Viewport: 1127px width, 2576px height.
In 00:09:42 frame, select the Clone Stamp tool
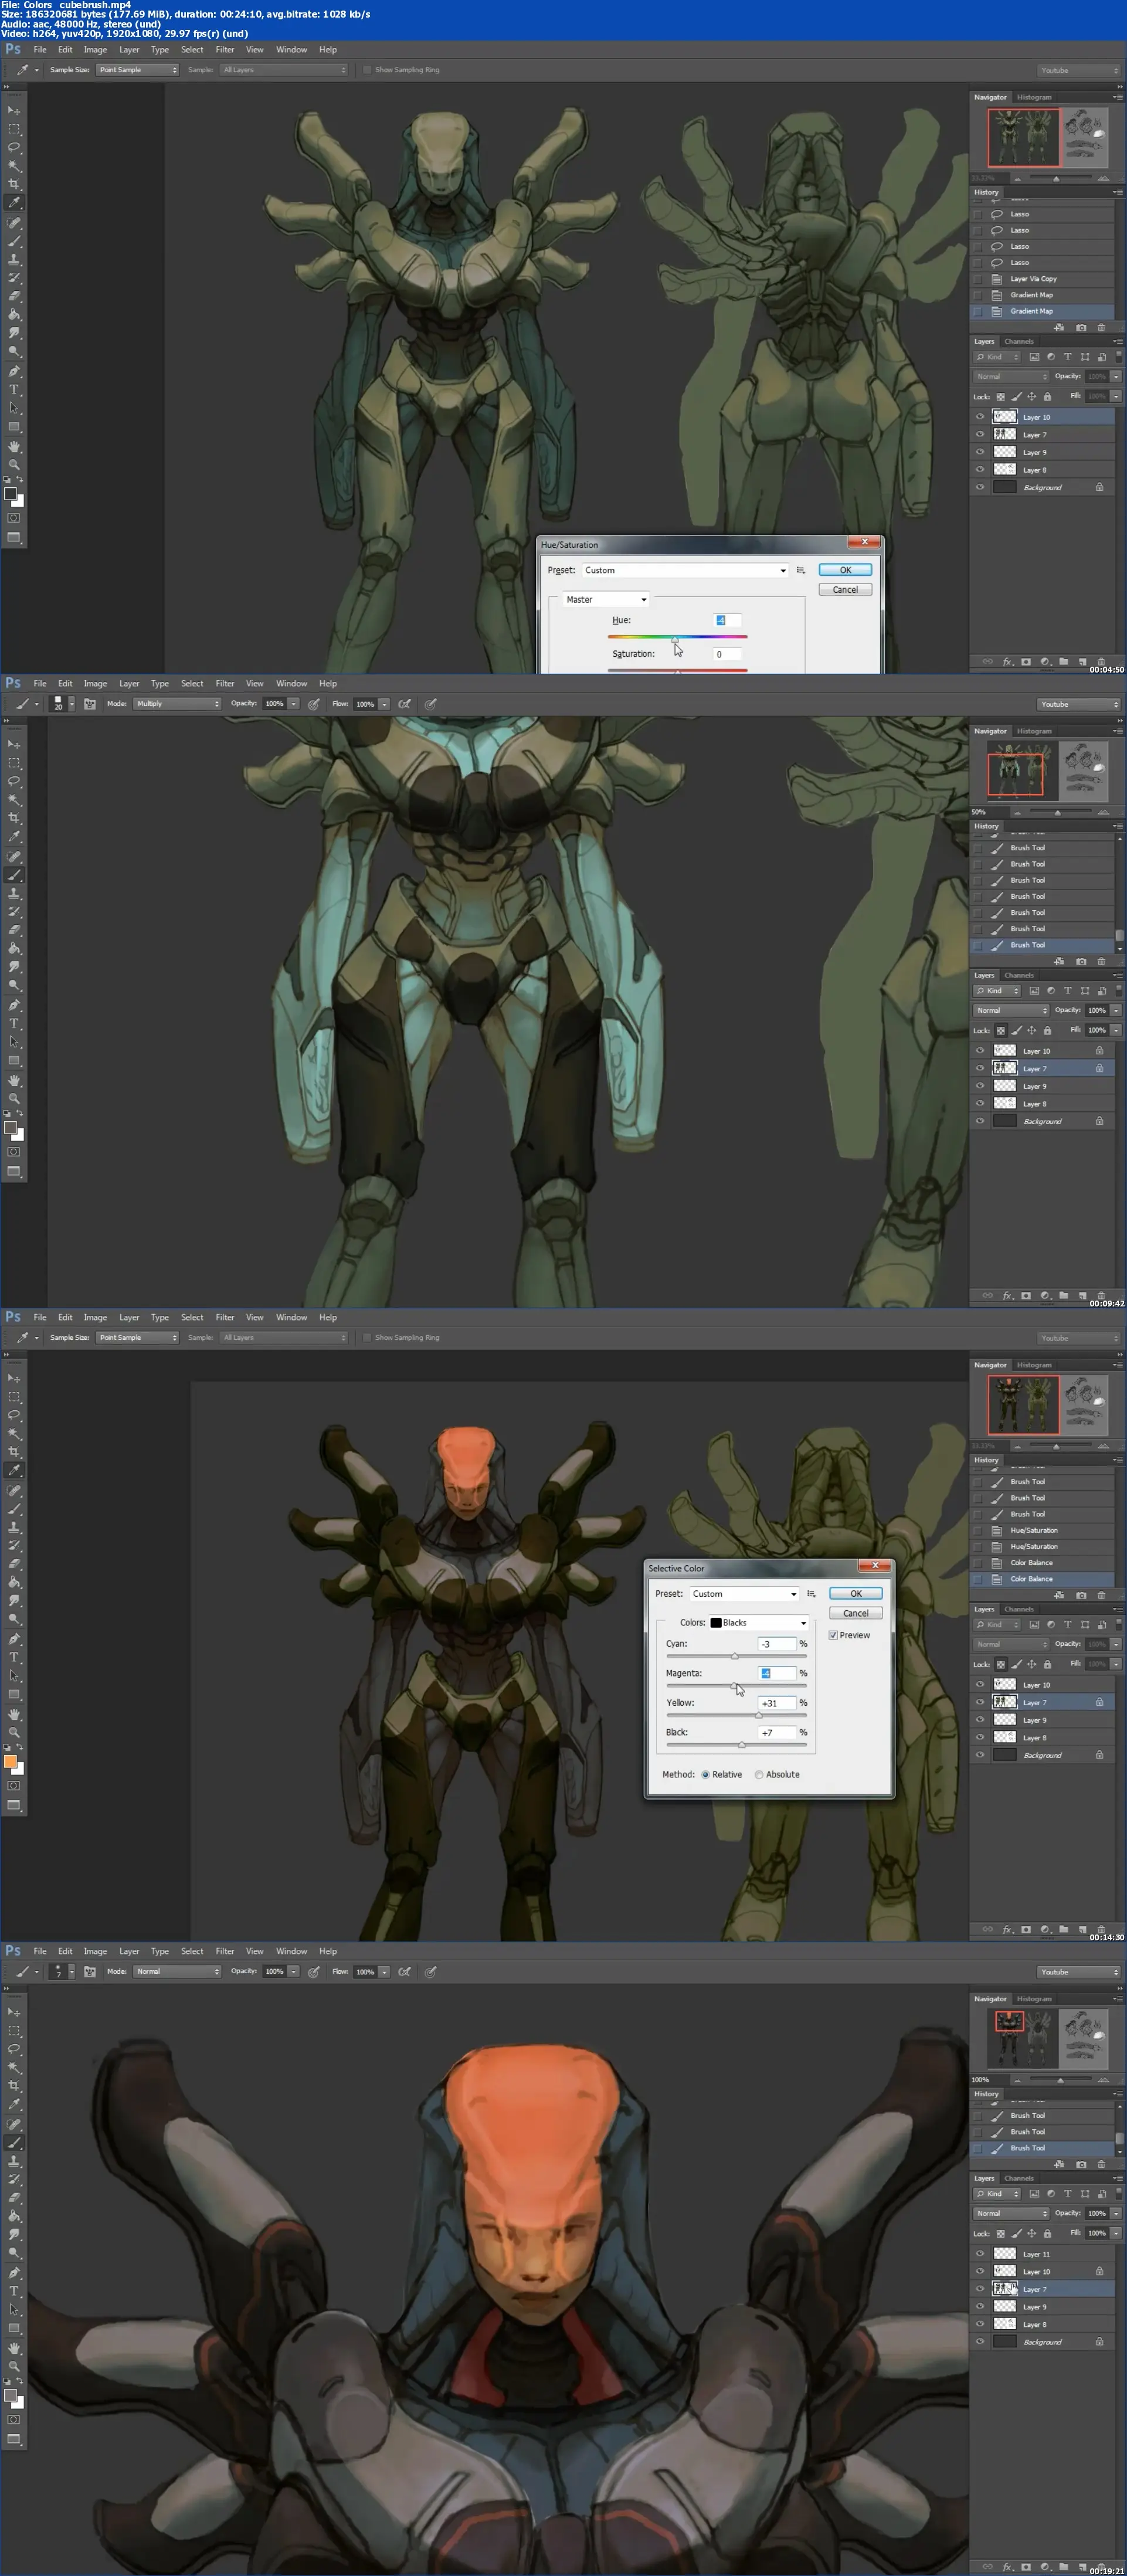(x=14, y=893)
